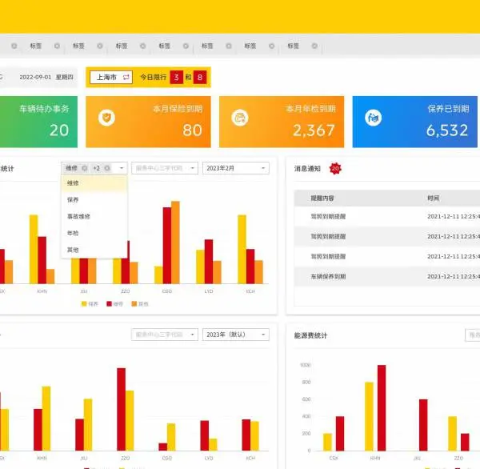Screen dimensions: 480x469
Task: Open the 本月年检到期 card showing 2,367
Action: [x=282, y=122]
